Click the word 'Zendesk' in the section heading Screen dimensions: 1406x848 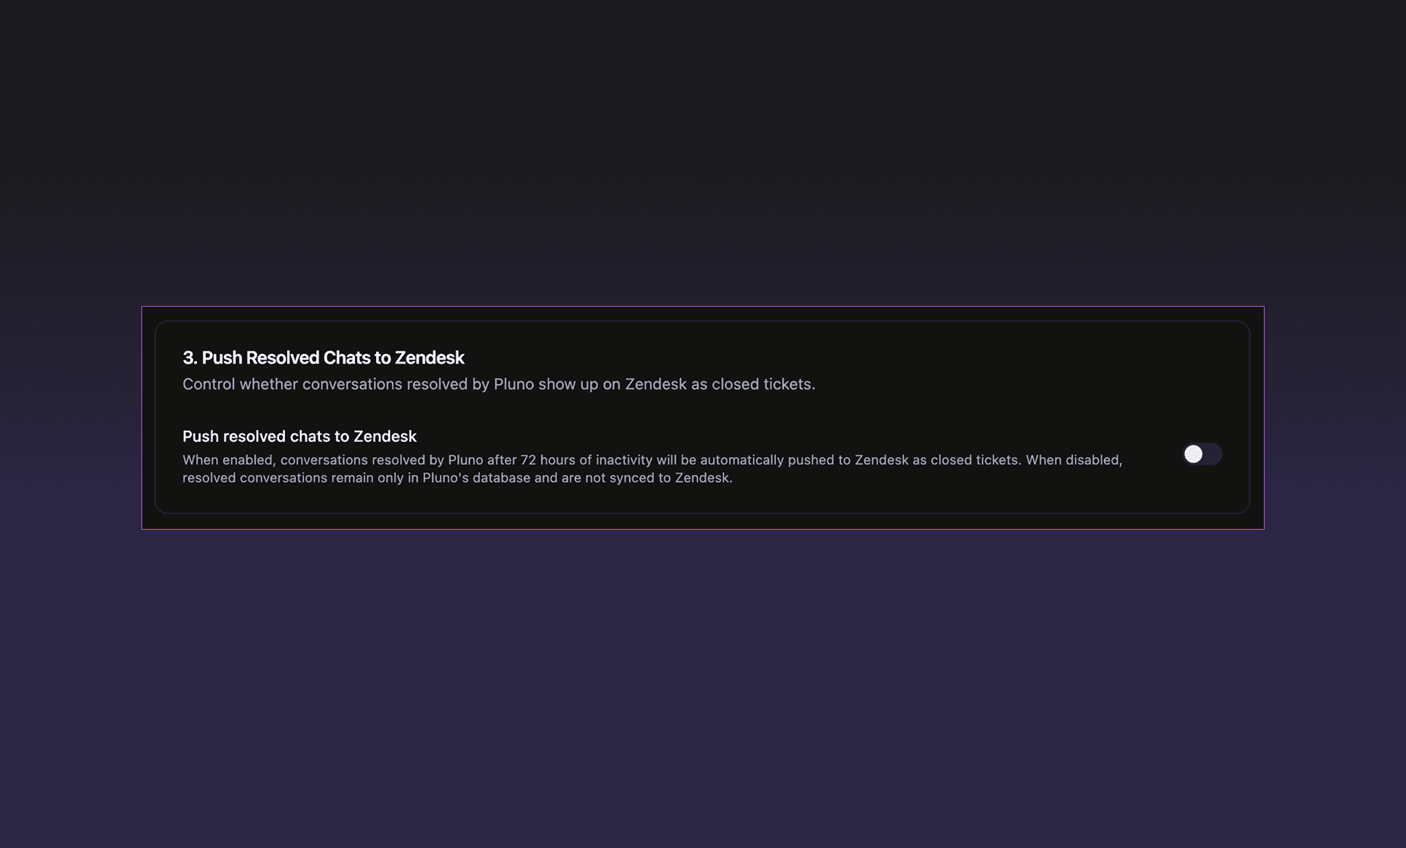tap(429, 357)
